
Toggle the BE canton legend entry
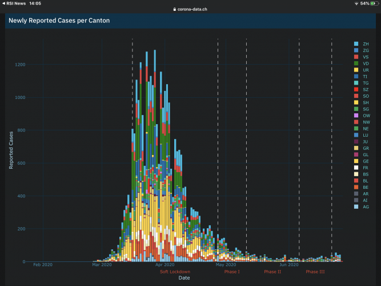tap(365, 187)
